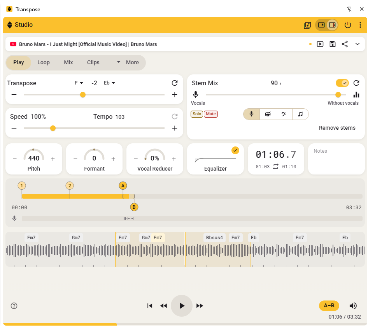
Task: Click the power icon in Studio header
Action: pos(348,25)
